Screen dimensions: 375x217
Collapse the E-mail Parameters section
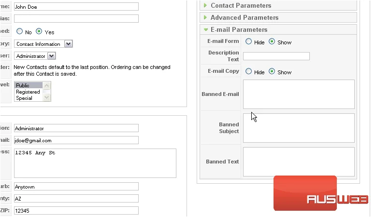(x=278, y=29)
